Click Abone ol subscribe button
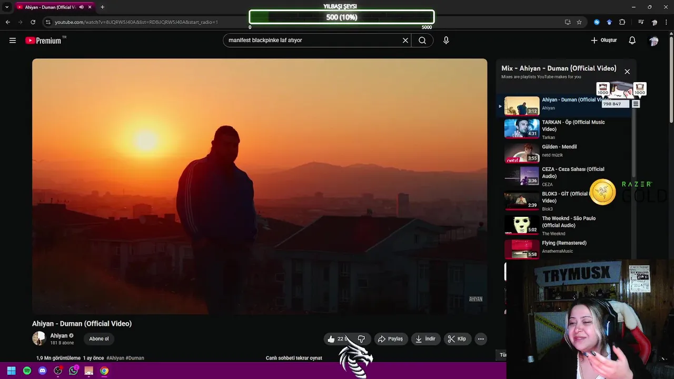 click(x=99, y=339)
